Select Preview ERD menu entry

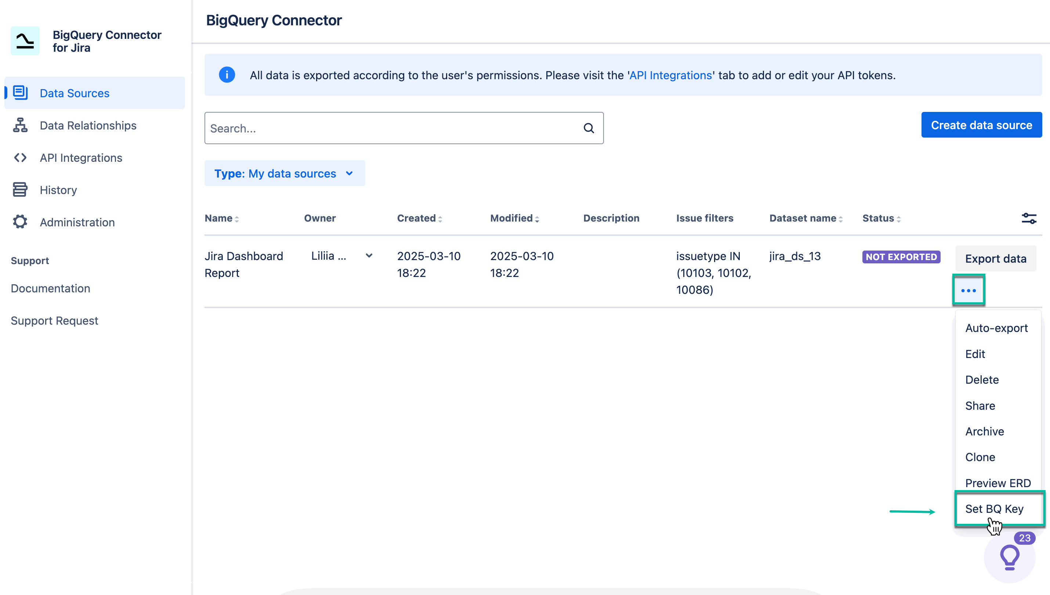(998, 483)
